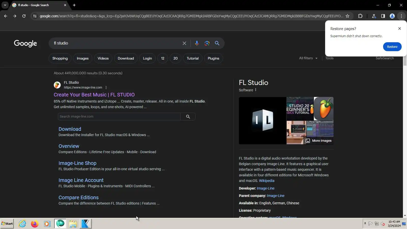Restore the previously open pages
The image size is (407, 229).
pyautogui.click(x=392, y=47)
